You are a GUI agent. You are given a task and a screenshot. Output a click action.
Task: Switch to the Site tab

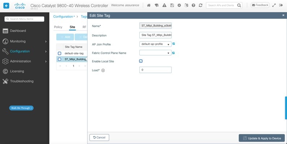72,27
